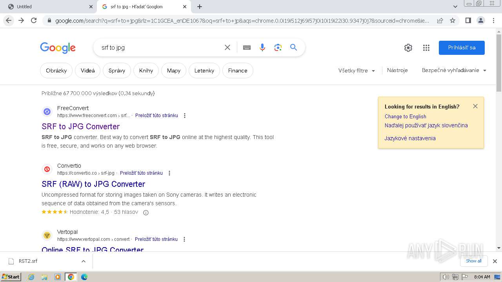This screenshot has width=502, height=282.
Task: Open new tab with plus button
Action: click(x=200, y=7)
